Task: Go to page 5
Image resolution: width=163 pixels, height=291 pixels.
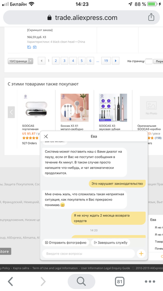Action: point(81,61)
